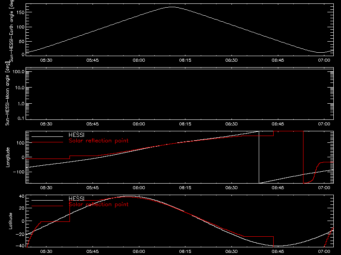Click 06:45 time label under Longitude plot
Viewport: 341px width, 255px height.
(278, 188)
